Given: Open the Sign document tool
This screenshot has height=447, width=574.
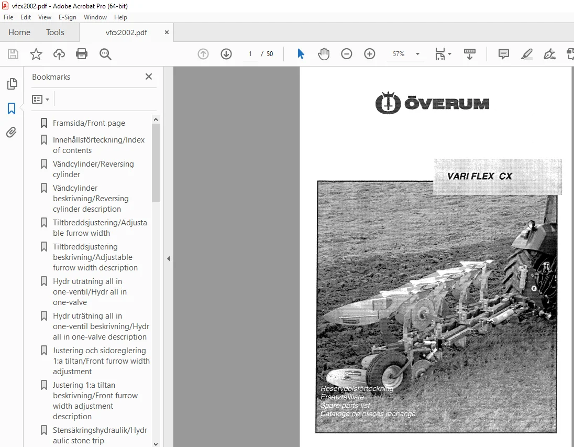Looking at the screenshot, I should 549,54.
